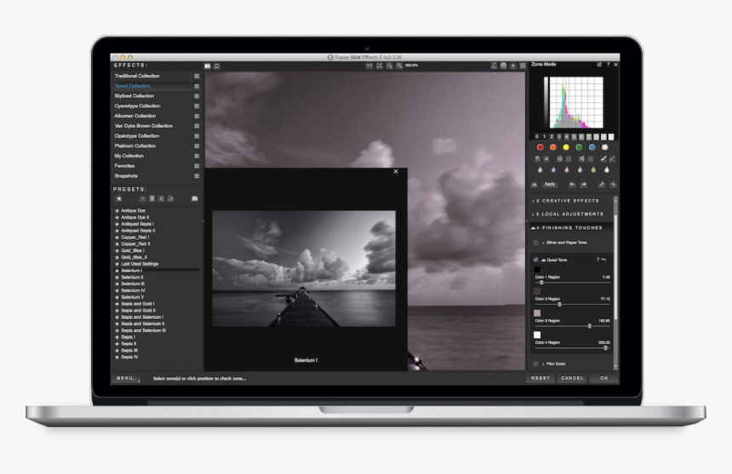The image size is (732, 474).
Task: Click the Color 3 Region mauve swatch
Action: point(537,313)
